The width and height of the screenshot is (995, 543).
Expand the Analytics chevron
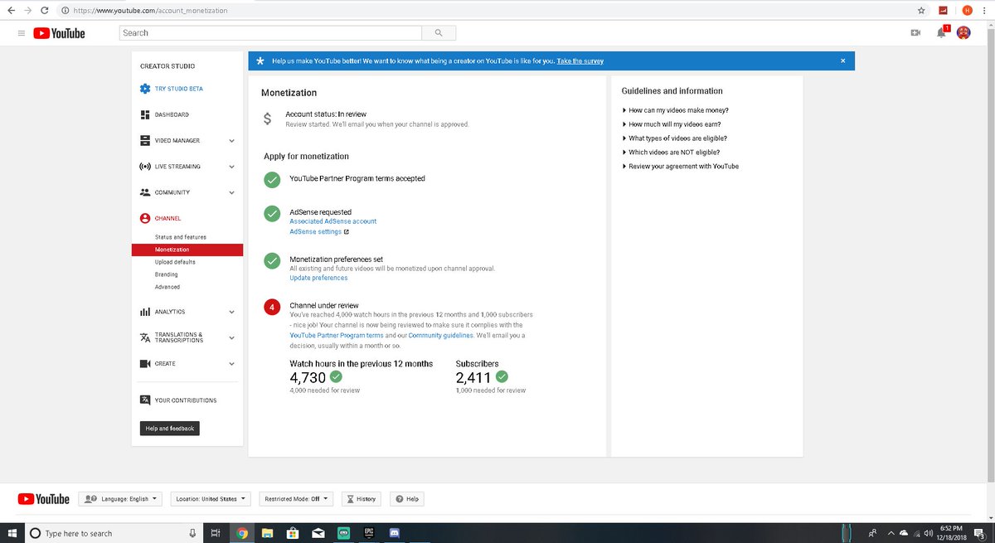231,312
